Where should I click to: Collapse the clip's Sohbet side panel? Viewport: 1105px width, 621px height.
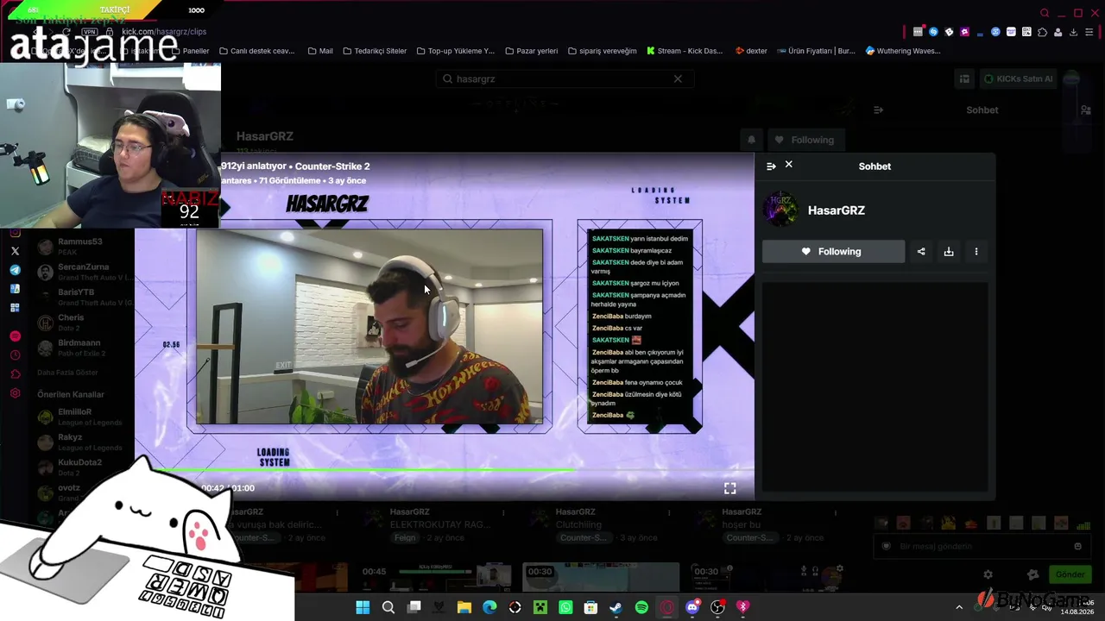(771, 166)
